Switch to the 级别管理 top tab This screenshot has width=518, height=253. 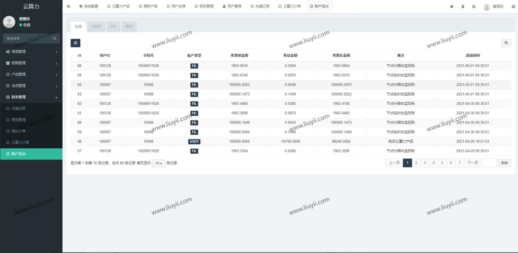(x=204, y=6)
